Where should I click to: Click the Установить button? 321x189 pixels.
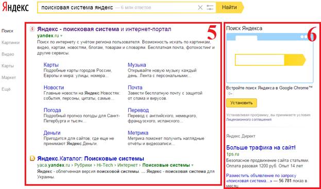pos(241,103)
